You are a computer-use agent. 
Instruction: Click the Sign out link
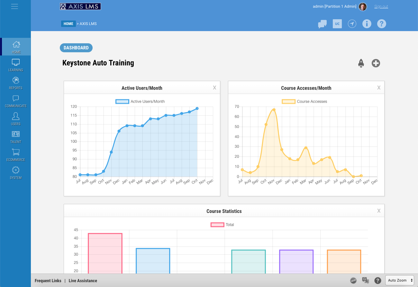[x=381, y=6]
